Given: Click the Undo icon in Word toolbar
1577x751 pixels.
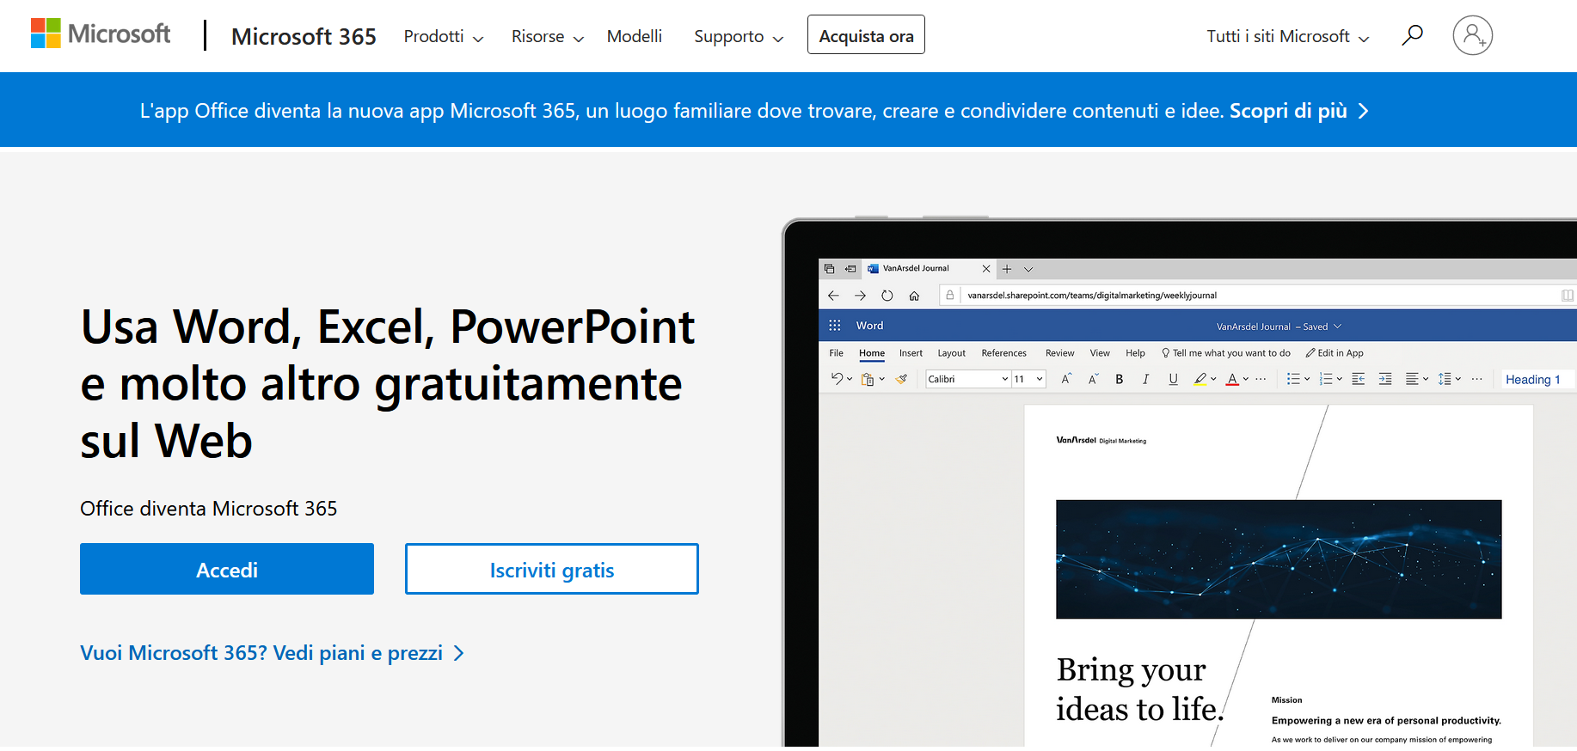Looking at the screenshot, I should (x=837, y=379).
